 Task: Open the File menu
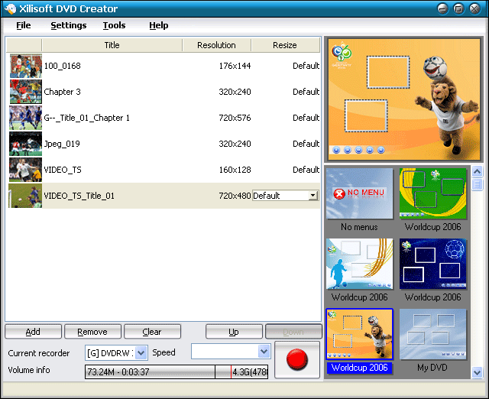(x=24, y=25)
